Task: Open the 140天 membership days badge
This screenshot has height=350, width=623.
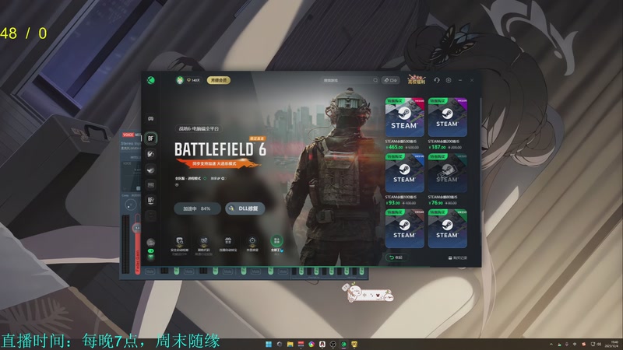Action: click(193, 80)
